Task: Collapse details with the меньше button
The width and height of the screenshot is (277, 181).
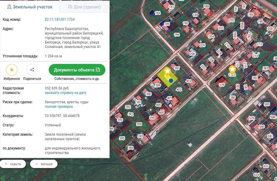Action: [x=44, y=164]
